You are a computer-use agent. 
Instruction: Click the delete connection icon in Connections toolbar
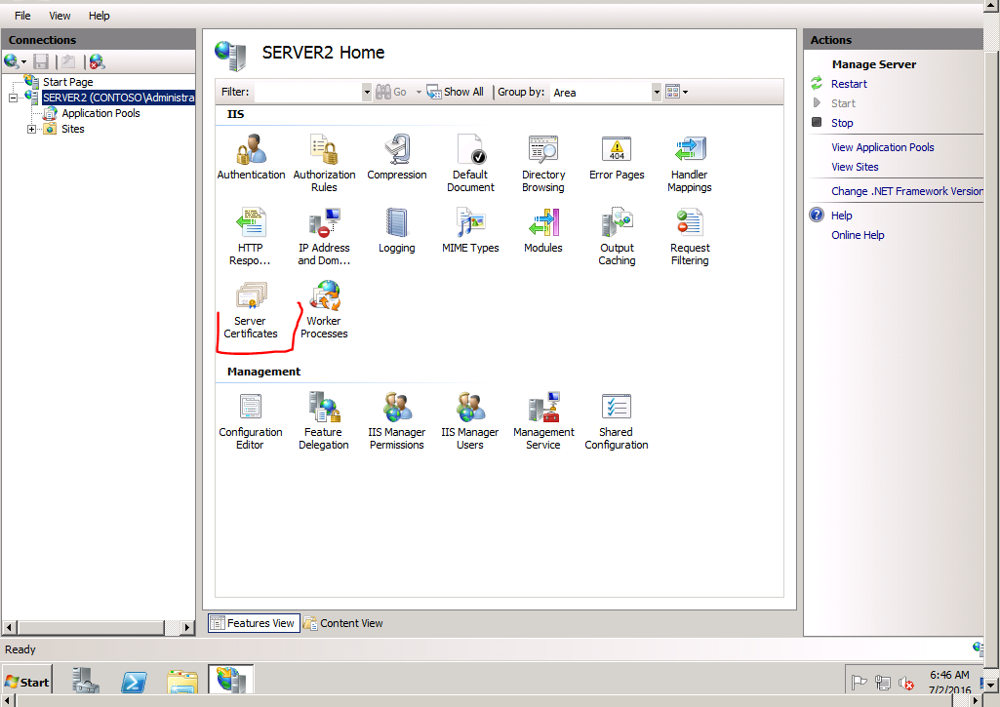coord(97,61)
